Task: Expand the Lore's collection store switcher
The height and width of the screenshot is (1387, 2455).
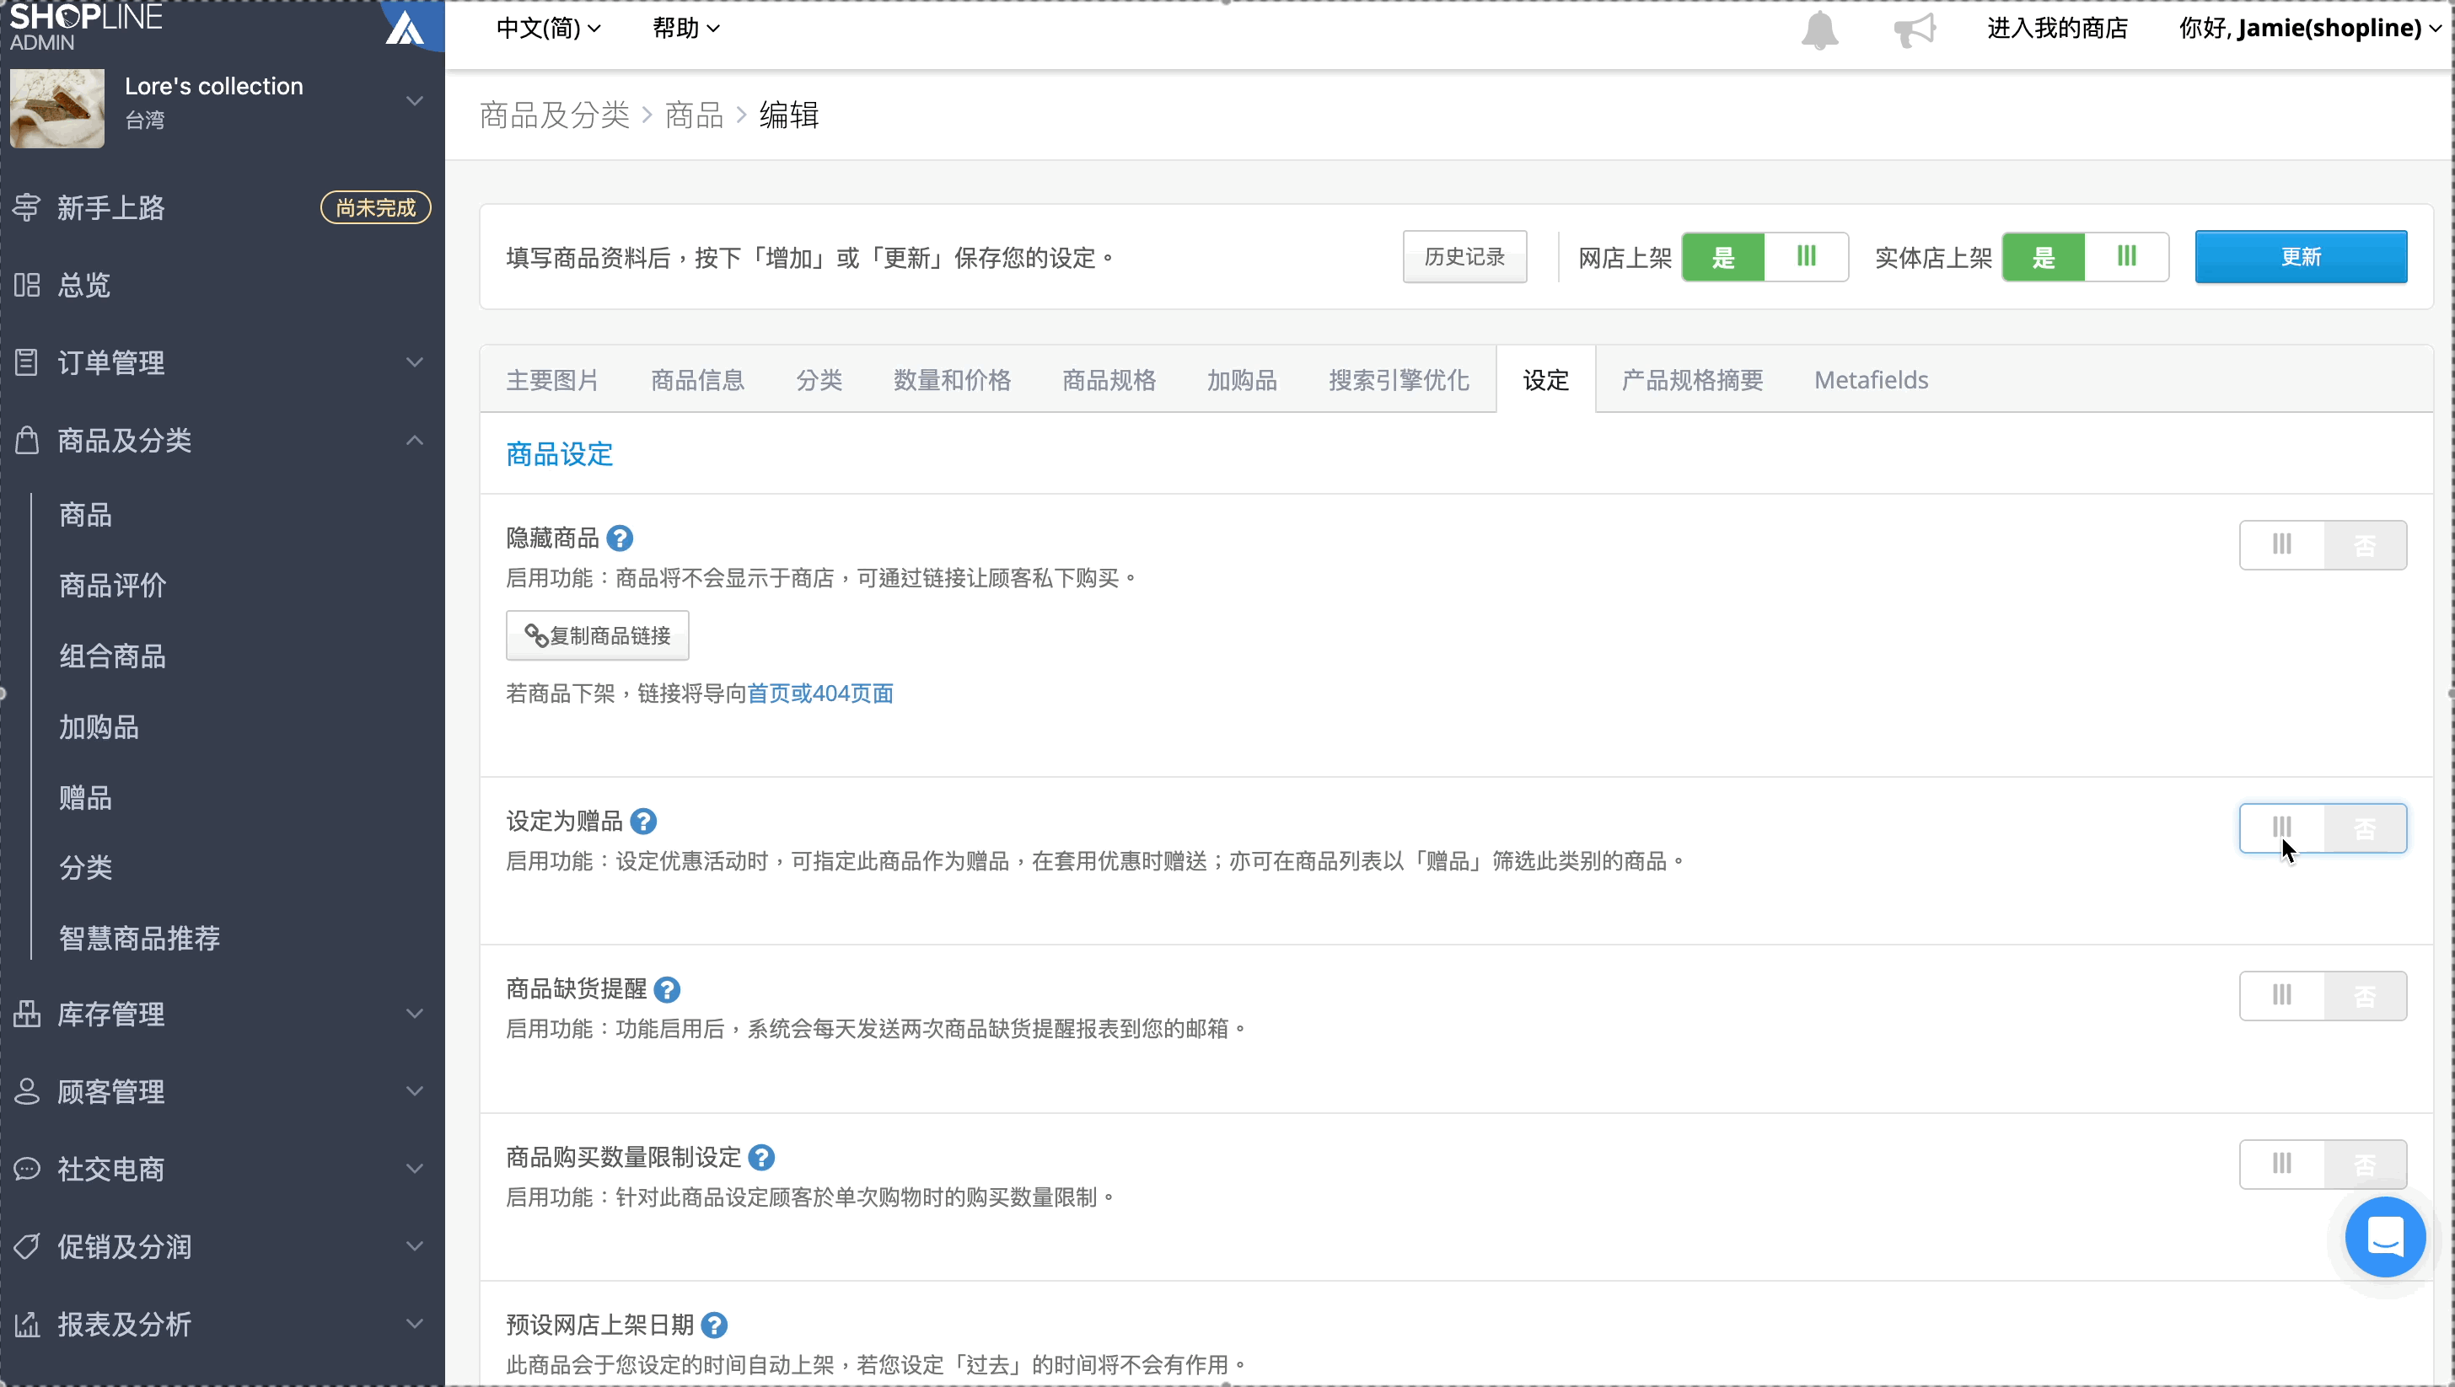Action: click(x=415, y=101)
